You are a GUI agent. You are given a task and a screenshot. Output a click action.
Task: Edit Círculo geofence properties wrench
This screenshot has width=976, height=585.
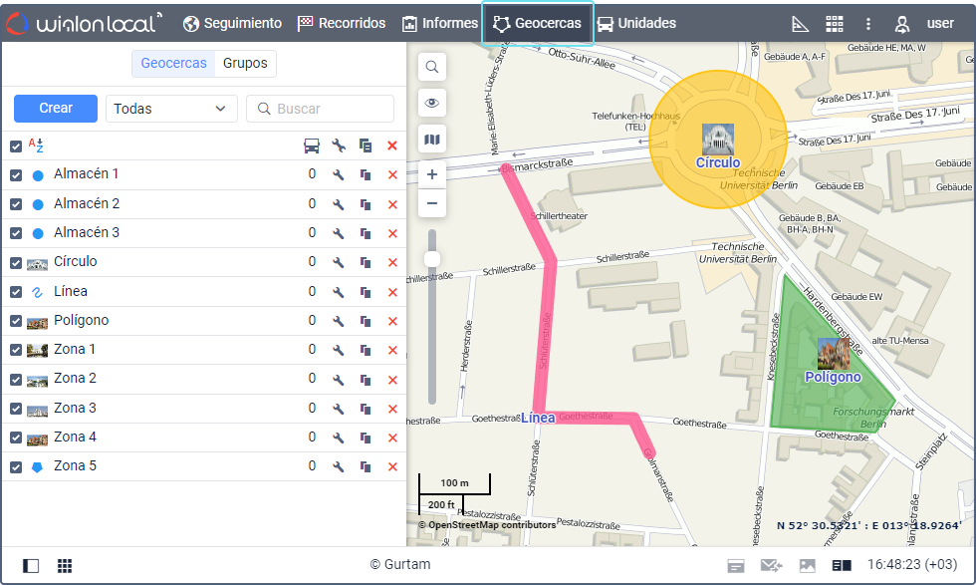point(339,262)
